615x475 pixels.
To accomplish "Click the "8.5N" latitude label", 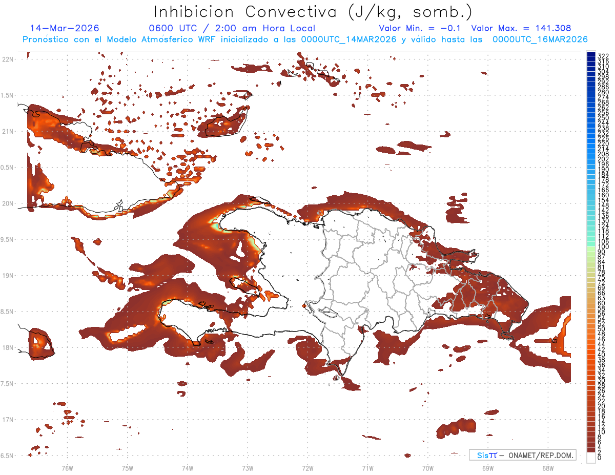I will click(7, 312).
